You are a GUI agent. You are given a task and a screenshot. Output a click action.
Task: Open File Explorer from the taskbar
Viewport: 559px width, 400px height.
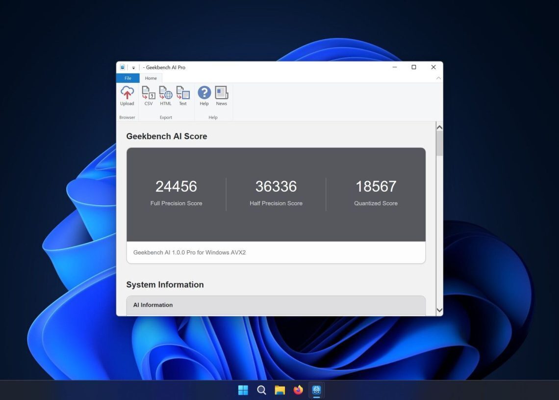(280, 390)
